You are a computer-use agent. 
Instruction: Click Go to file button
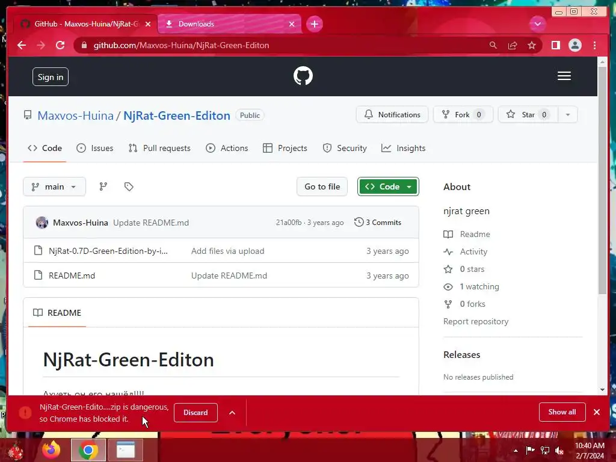[322, 186]
